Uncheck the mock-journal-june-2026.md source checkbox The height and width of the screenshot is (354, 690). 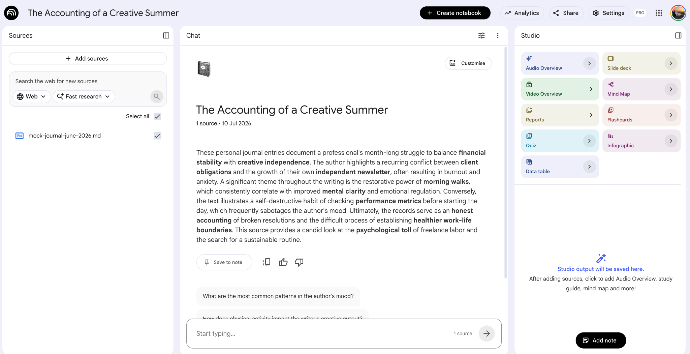157,136
